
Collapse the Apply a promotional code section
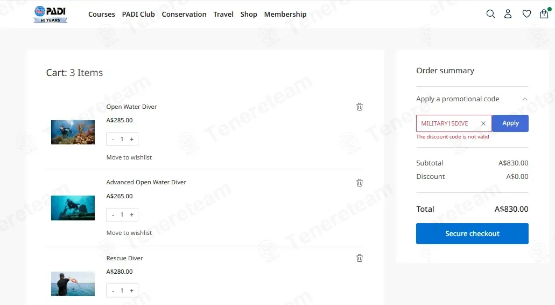point(524,99)
